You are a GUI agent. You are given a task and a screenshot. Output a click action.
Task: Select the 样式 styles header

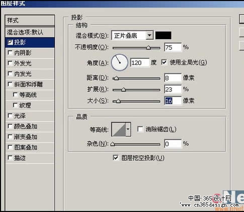pyautogui.click(x=30, y=21)
